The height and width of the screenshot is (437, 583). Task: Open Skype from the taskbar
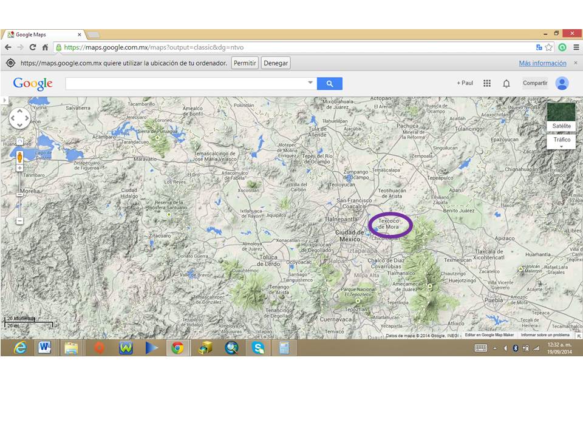point(257,348)
